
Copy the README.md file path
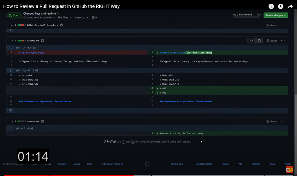(x=42, y=40)
